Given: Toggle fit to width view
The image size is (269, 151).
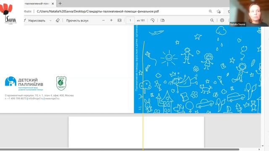Looking at the screenshot, I should (x=119, y=20).
